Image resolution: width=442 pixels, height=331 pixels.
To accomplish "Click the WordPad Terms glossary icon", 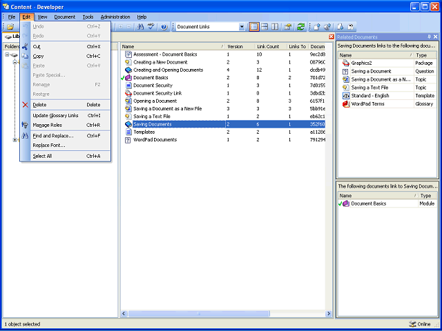I will click(346, 104).
